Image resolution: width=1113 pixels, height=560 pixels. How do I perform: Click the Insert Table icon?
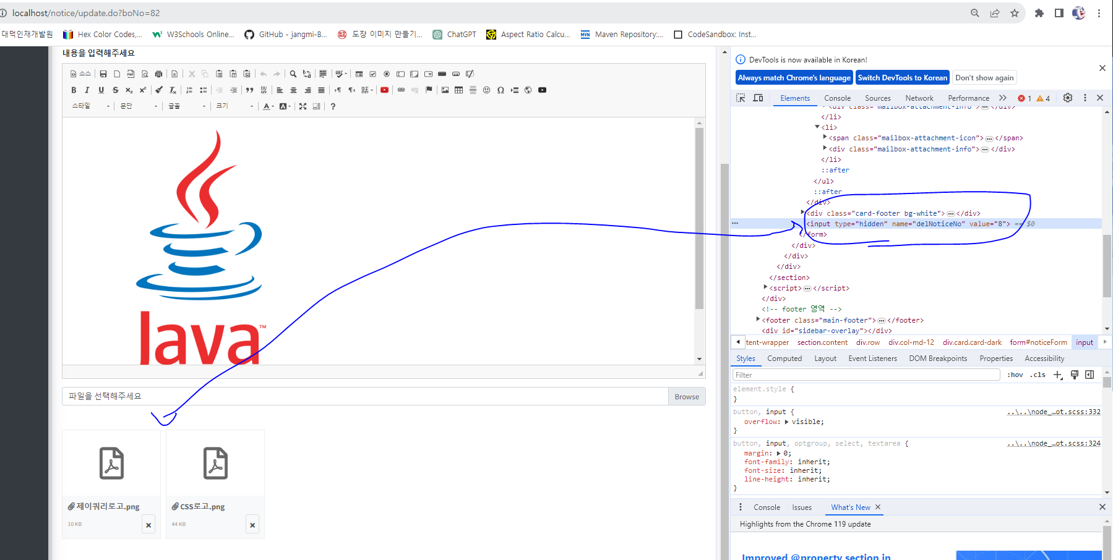(458, 90)
